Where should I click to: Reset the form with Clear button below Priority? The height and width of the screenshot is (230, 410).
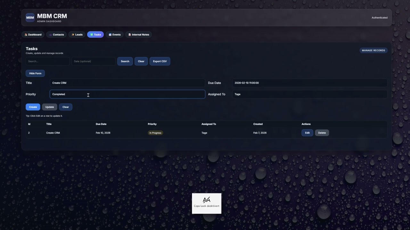click(x=66, y=107)
